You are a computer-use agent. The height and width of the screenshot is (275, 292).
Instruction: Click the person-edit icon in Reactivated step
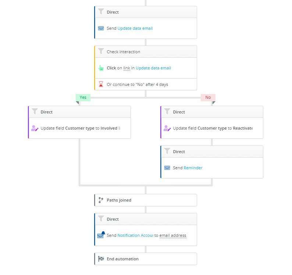pyautogui.click(x=167, y=128)
